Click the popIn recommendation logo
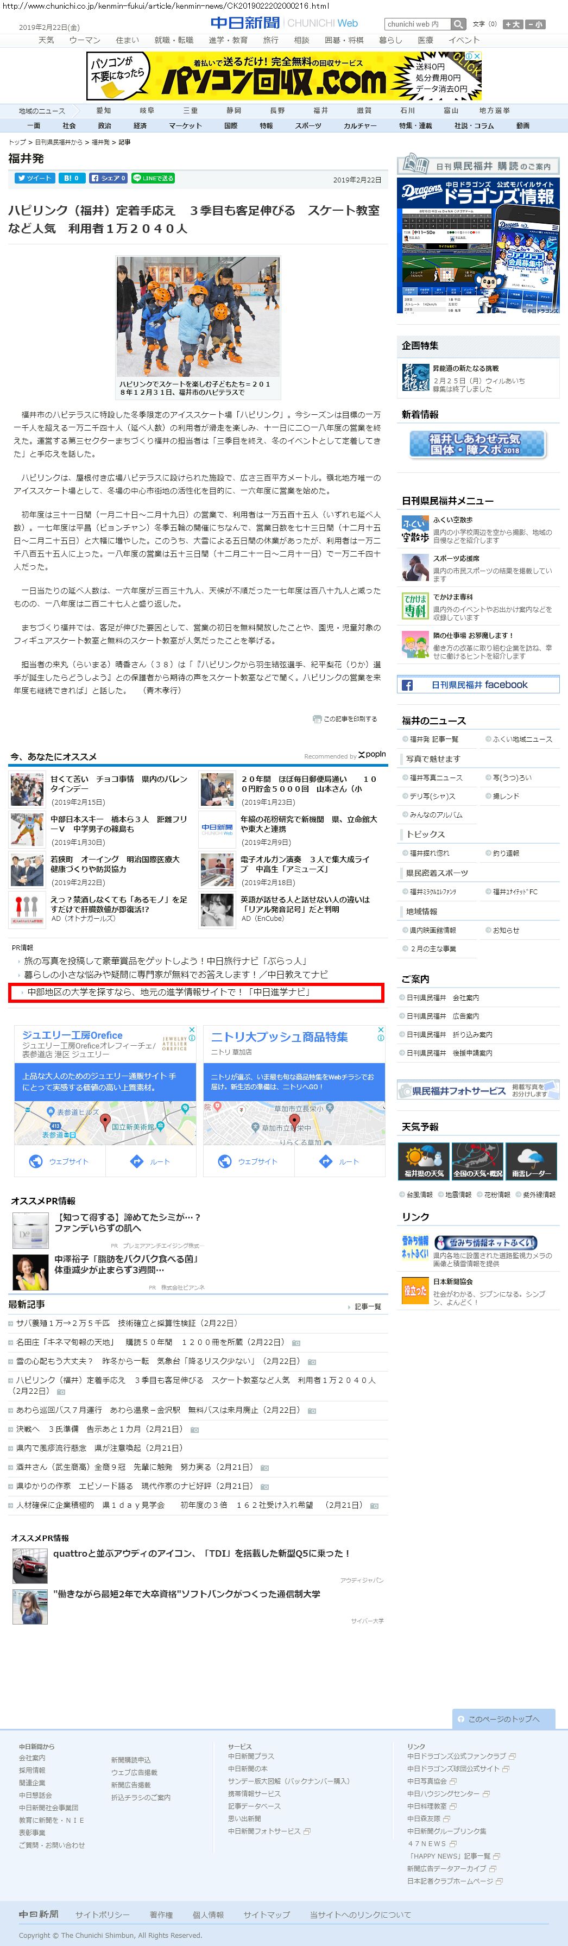Image resolution: width=568 pixels, height=1946 pixels. point(371,755)
